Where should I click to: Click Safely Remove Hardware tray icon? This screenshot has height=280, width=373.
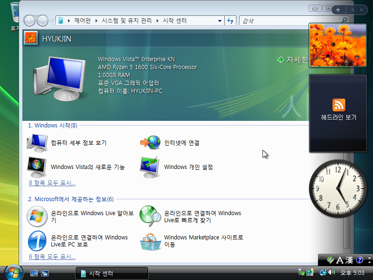pos(301,272)
